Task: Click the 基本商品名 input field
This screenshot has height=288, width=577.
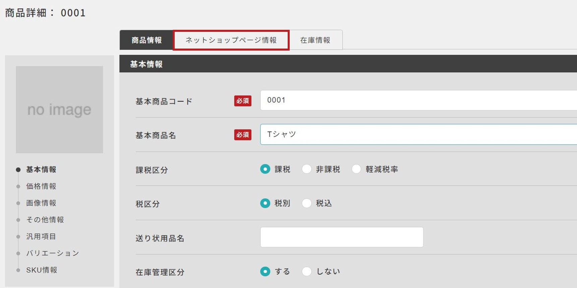Action: [x=418, y=134]
